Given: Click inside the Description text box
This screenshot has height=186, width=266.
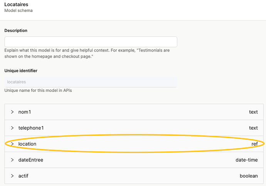Looking at the screenshot, I should point(91,42).
